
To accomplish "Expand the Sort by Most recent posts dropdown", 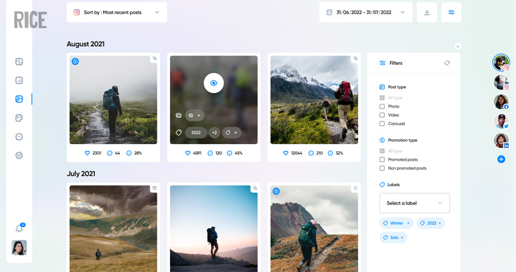I will 117,12.
